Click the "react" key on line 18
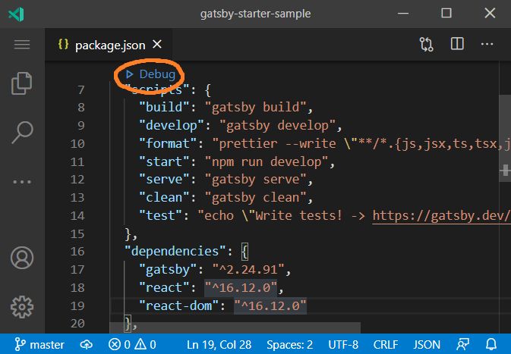511x354 pixels. pos(164,287)
